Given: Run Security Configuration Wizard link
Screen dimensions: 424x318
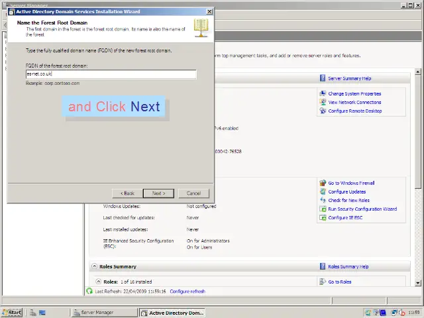Looking at the screenshot, I should [362, 209].
